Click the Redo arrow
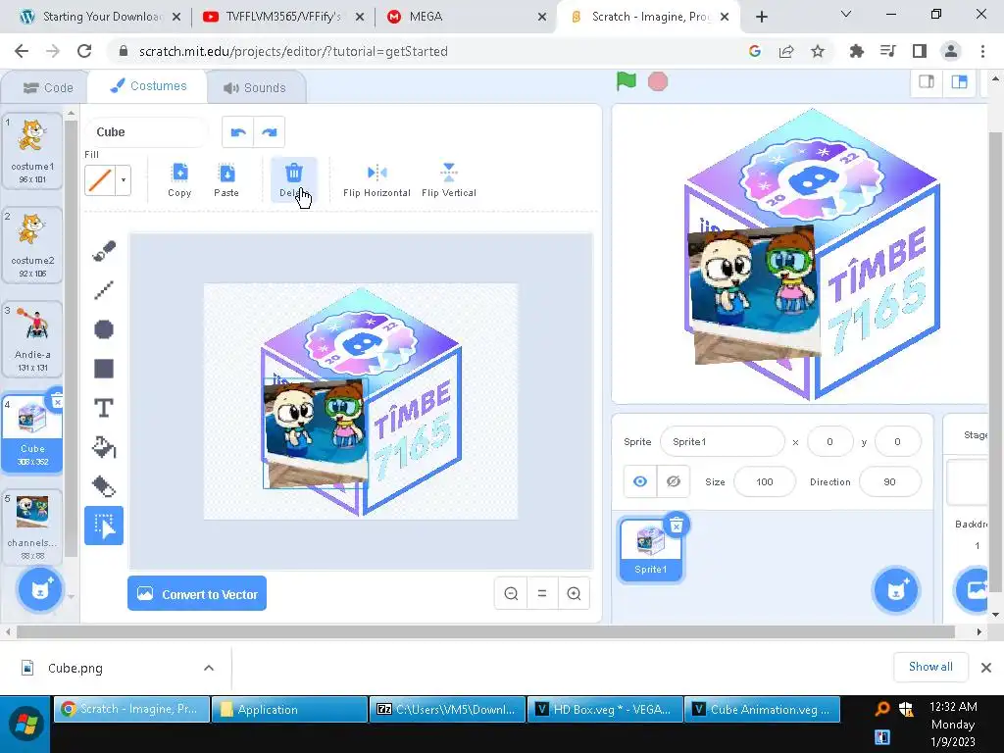This screenshot has height=753, width=1004. tap(270, 132)
